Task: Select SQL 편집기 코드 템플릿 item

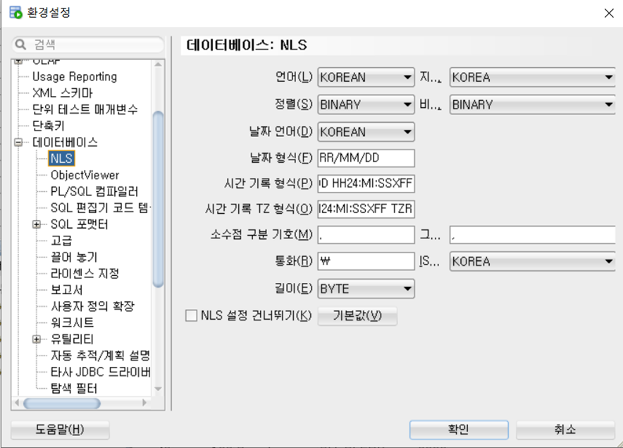Action: click(x=100, y=207)
